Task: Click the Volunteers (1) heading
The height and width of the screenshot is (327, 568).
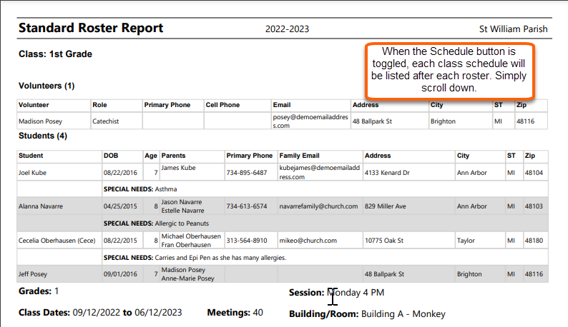Action: coord(46,86)
